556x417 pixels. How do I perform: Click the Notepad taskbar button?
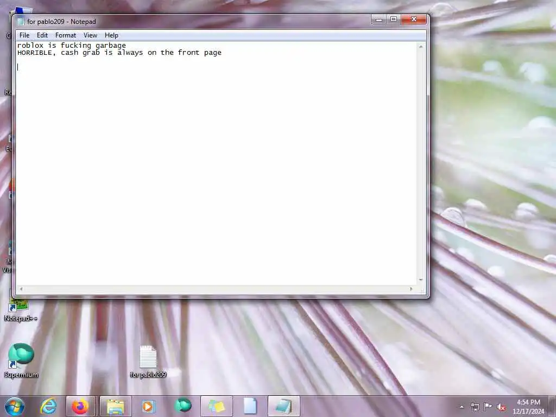tap(283, 406)
